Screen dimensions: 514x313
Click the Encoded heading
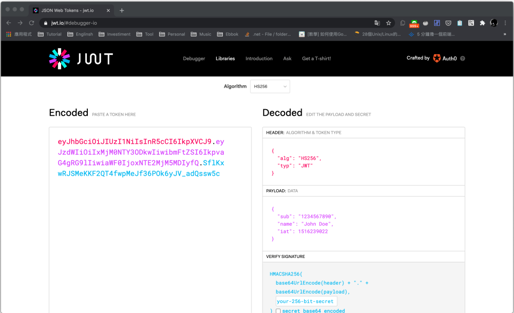click(68, 113)
